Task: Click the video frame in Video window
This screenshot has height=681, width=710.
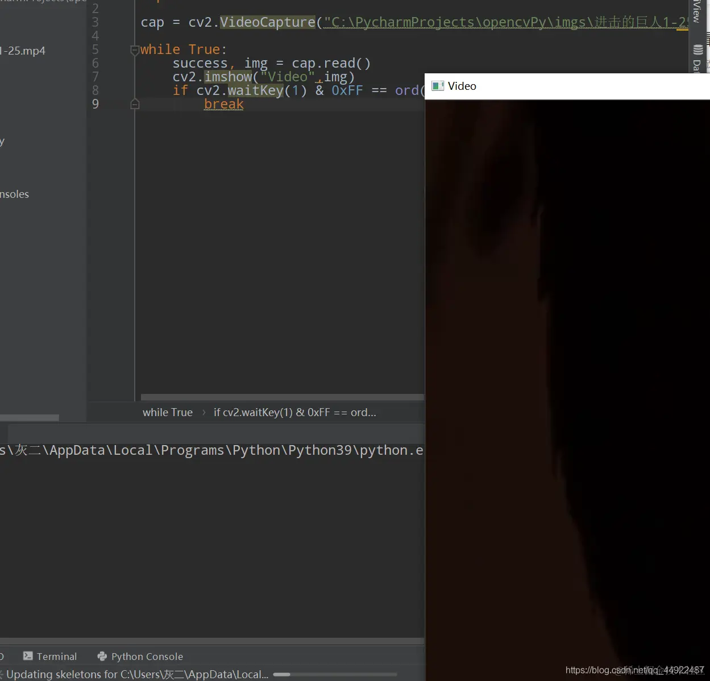Action: pyautogui.click(x=567, y=390)
